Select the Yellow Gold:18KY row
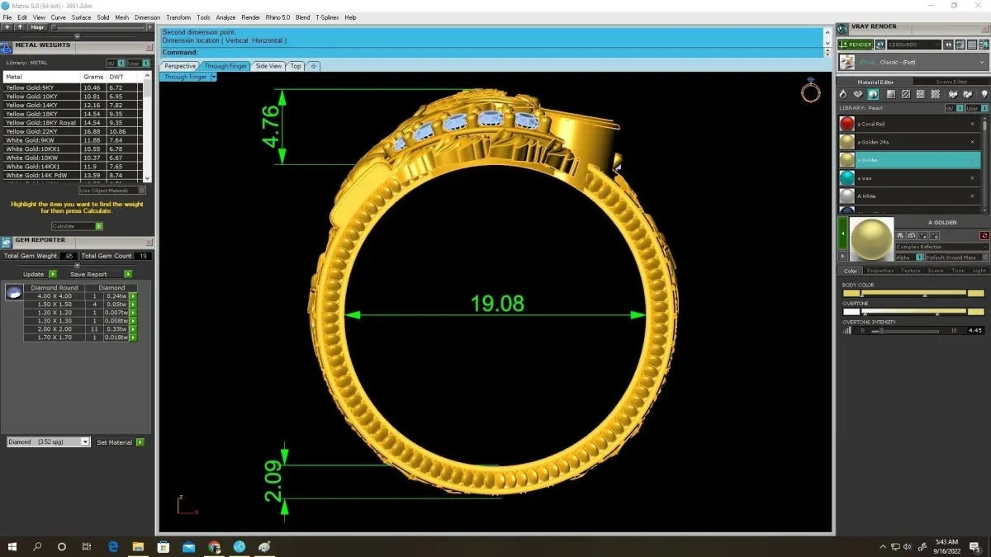The height and width of the screenshot is (557, 991). 73,114
